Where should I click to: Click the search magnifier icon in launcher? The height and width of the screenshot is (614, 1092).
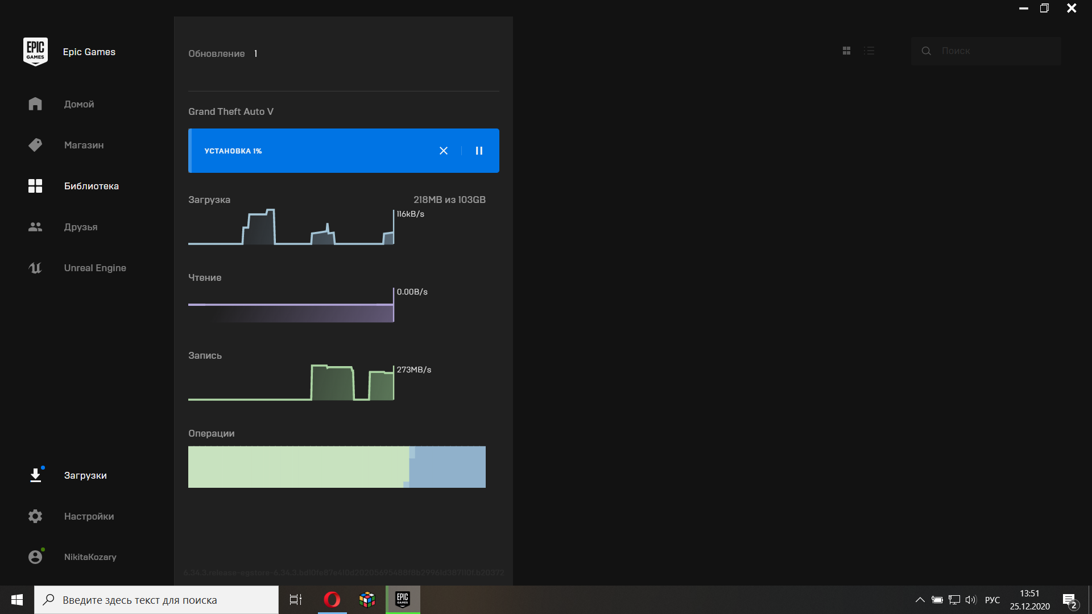[926, 51]
